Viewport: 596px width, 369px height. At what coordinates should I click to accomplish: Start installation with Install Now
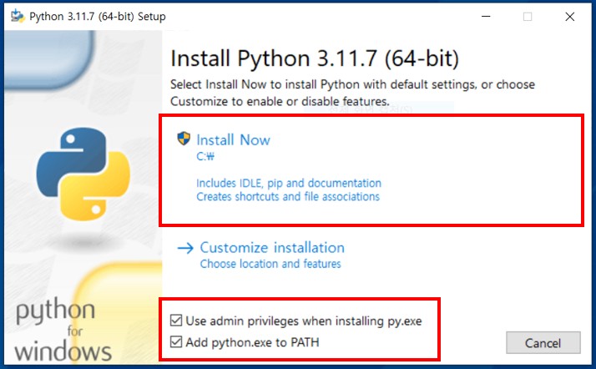[233, 139]
